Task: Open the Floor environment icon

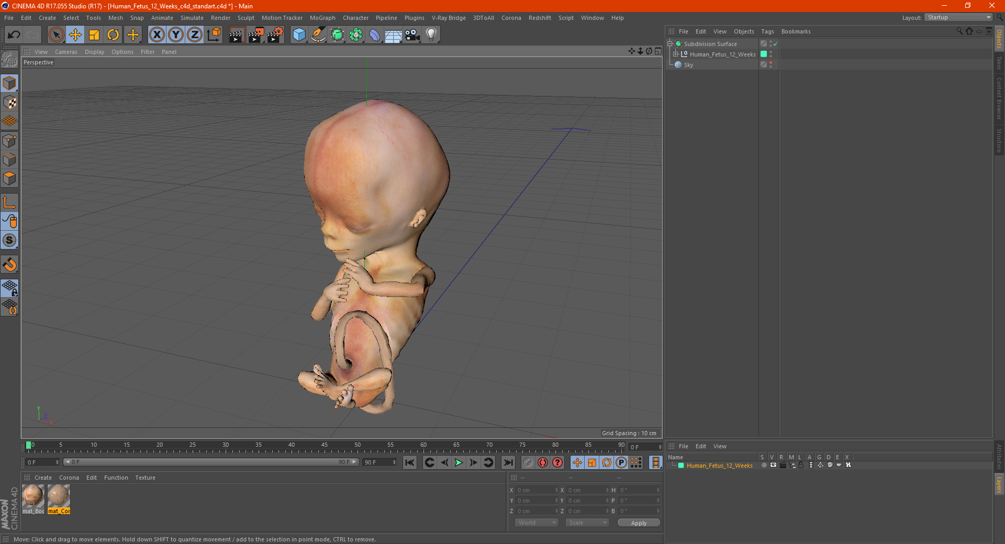Action: coord(394,35)
